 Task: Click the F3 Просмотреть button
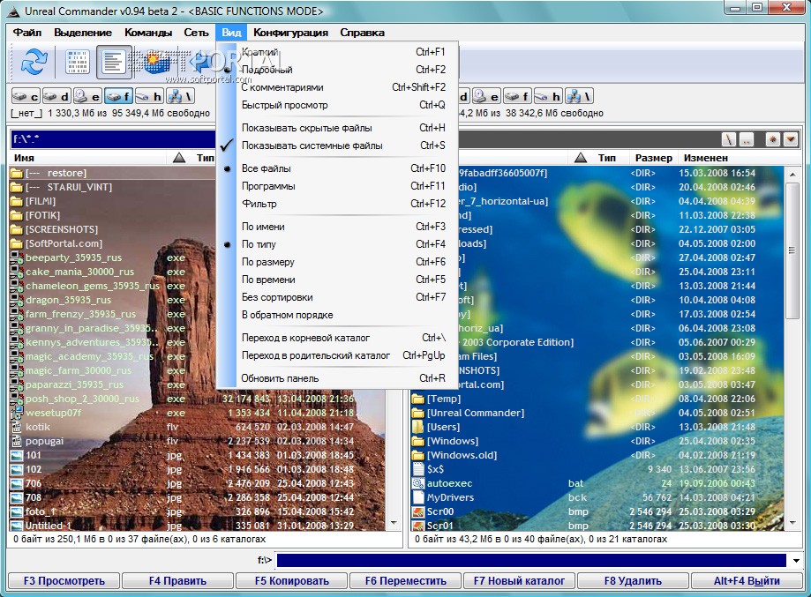click(x=64, y=580)
